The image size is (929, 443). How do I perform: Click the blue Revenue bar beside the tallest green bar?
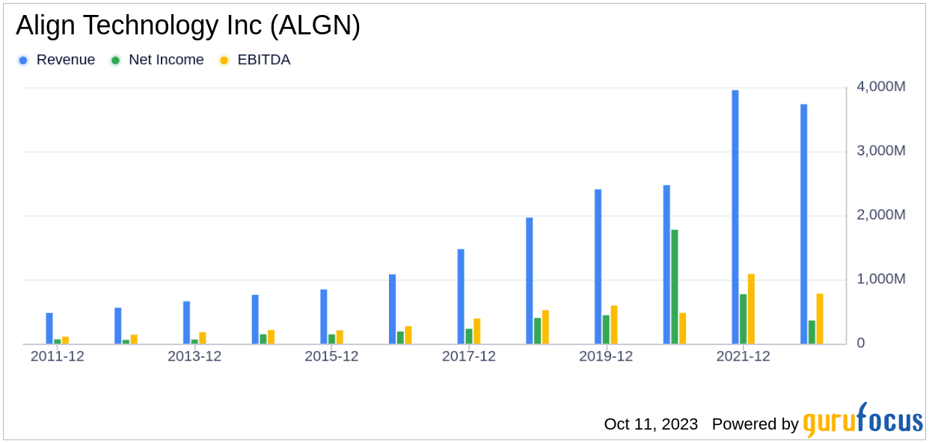666,264
